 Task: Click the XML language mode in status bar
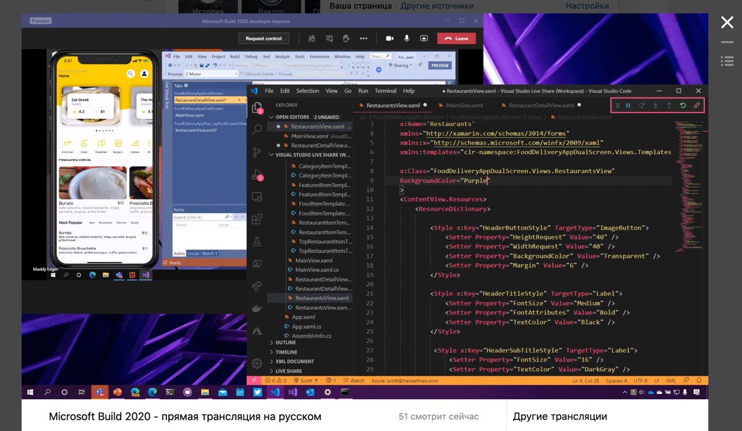671,381
